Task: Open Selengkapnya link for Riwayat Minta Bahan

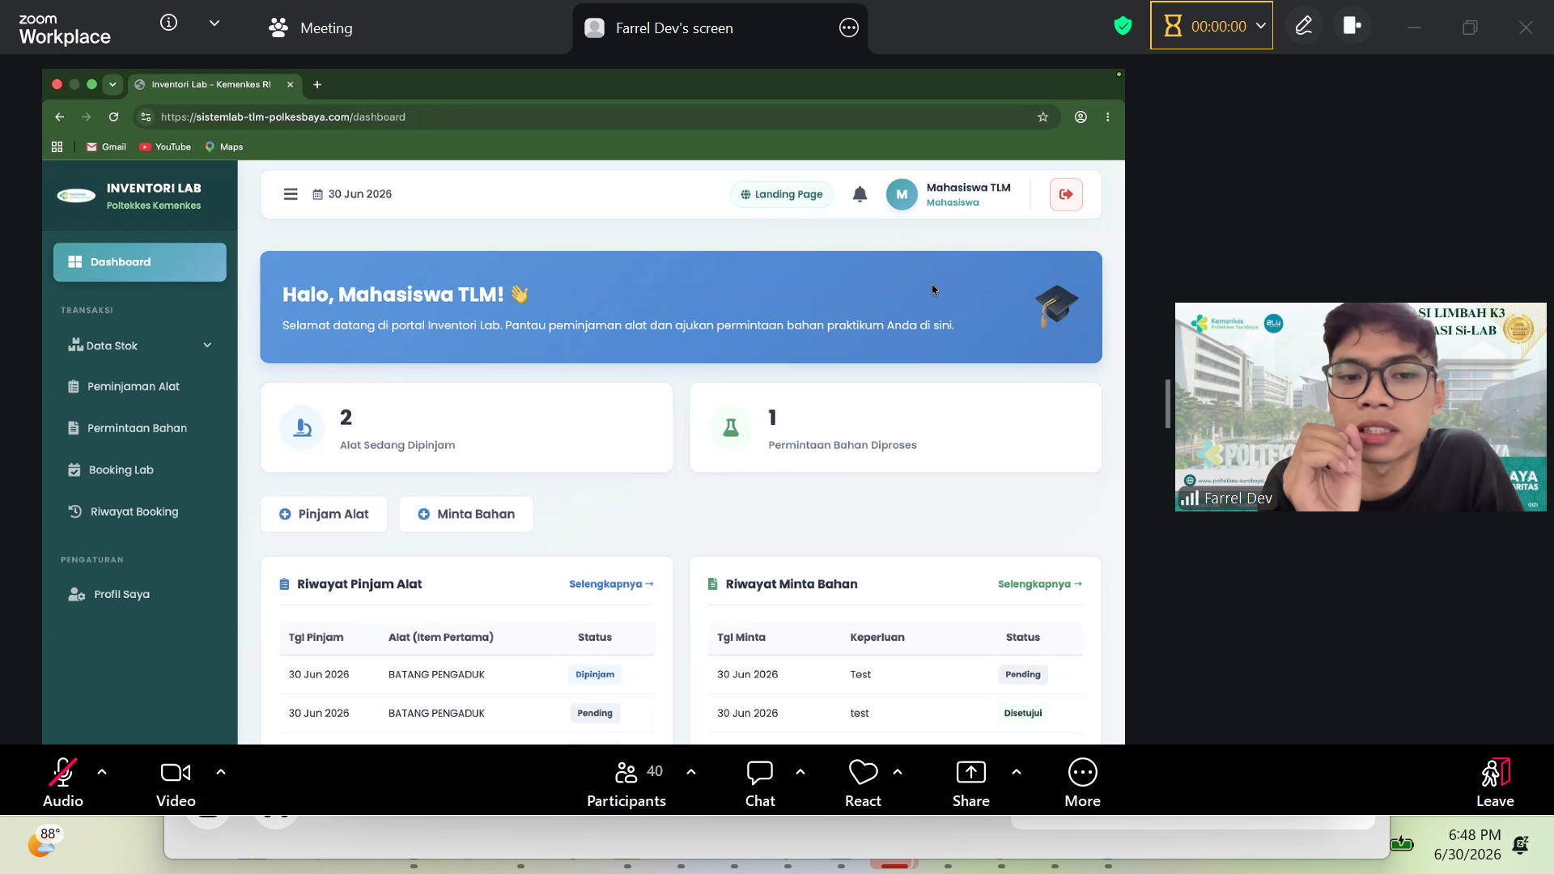Action: (1039, 584)
